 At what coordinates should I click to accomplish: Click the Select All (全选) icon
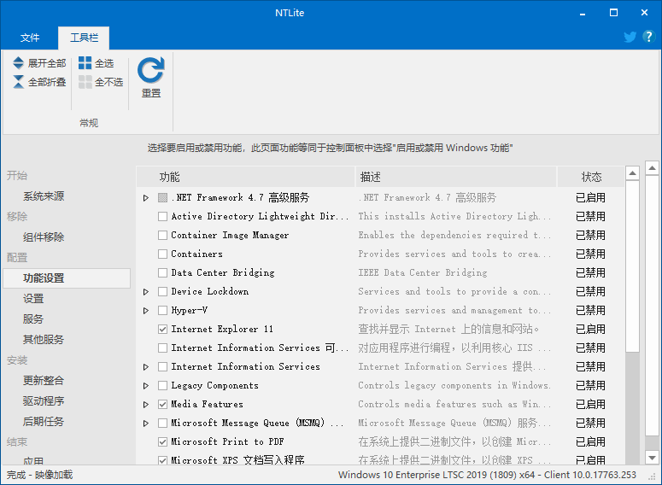(x=85, y=63)
